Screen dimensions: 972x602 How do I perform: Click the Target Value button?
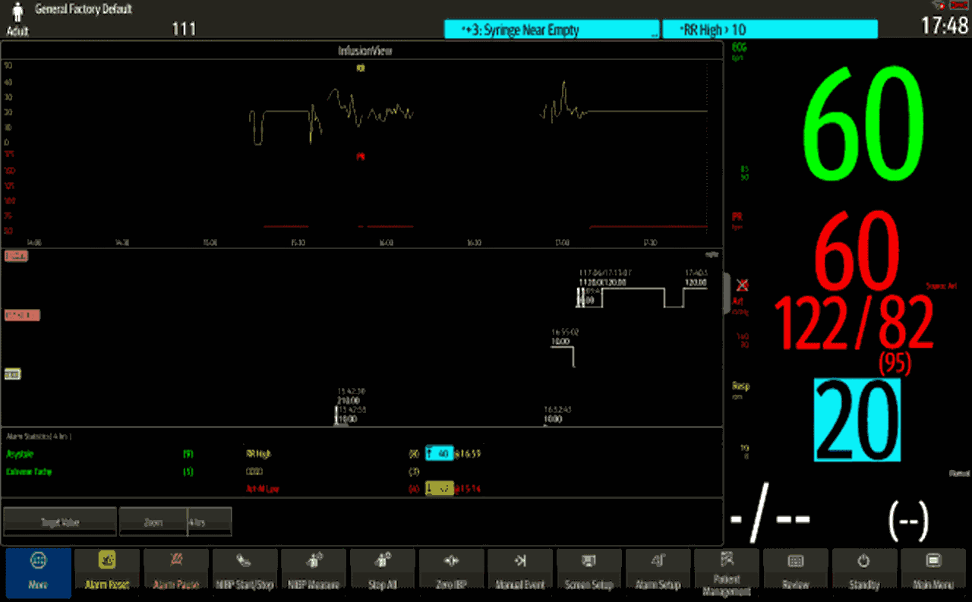point(60,522)
